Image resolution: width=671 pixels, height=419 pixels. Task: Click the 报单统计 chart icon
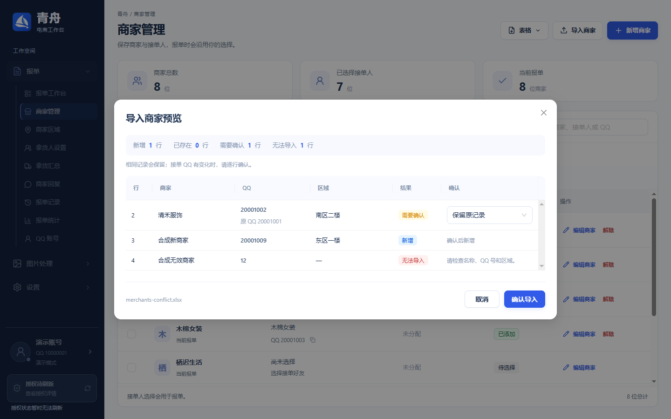[28, 221]
